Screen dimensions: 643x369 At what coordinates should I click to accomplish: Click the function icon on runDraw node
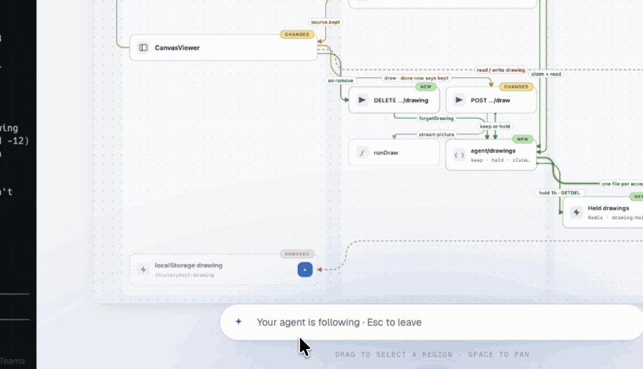tap(362, 153)
